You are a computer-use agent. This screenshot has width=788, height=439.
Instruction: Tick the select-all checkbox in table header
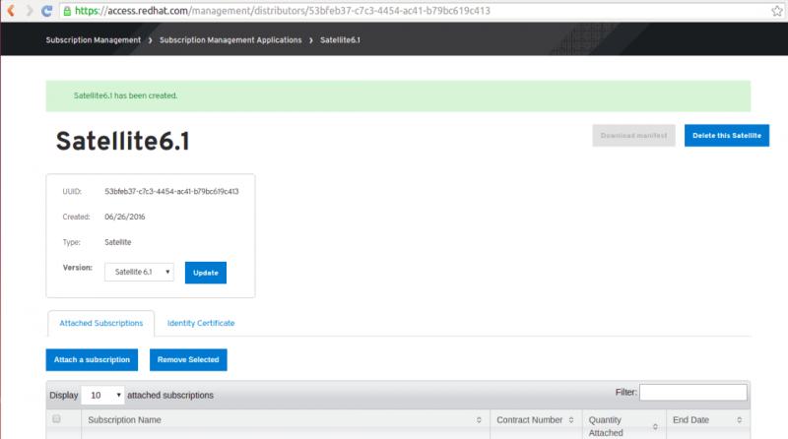pos(56,419)
